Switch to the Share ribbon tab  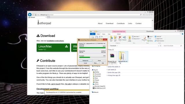click(x=103, y=34)
